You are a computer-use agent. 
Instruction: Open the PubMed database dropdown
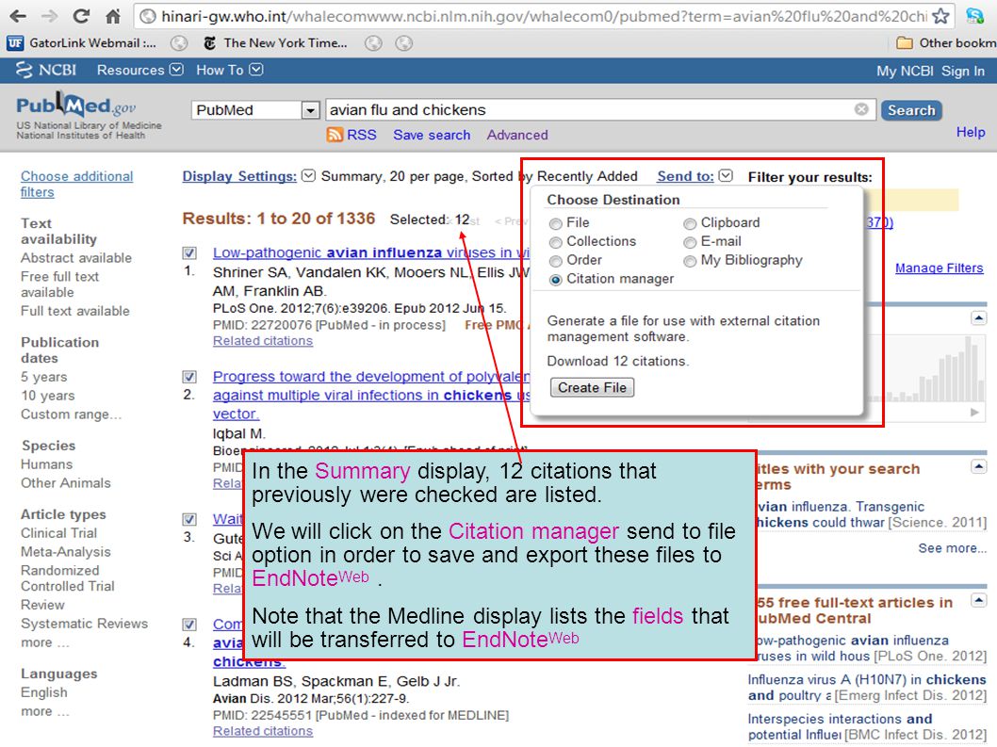point(255,110)
